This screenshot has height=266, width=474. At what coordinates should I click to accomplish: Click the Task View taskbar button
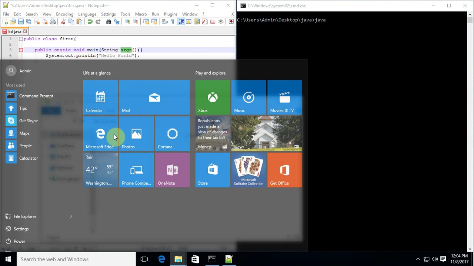click(x=144, y=259)
